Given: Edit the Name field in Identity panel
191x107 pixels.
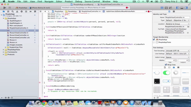Looking at the screenshot, I should pos(177,17).
